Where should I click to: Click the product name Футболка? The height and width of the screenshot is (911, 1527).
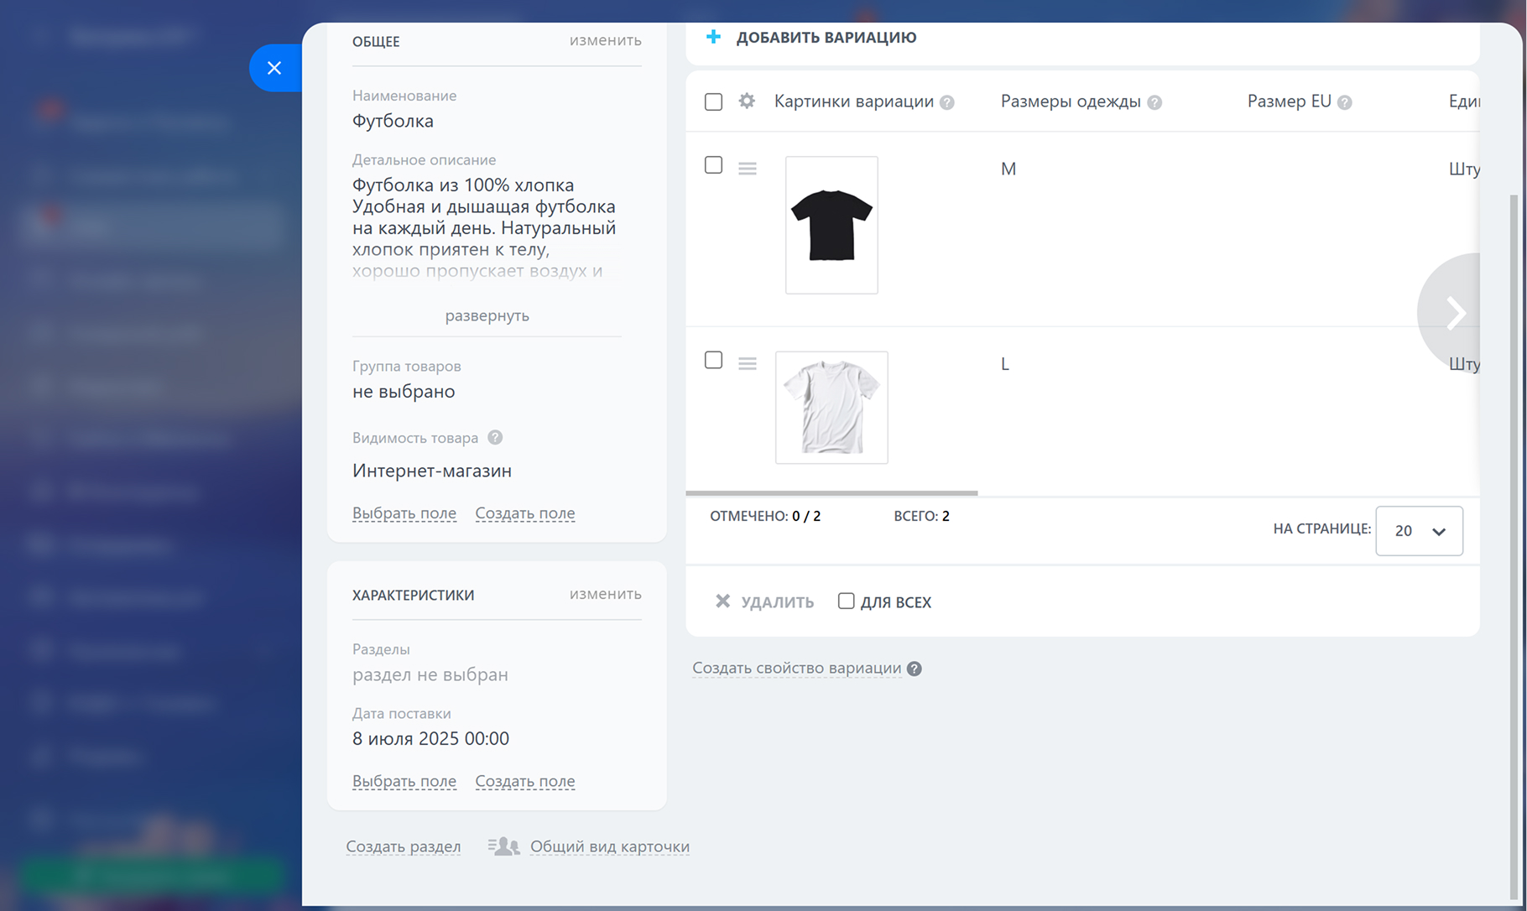pyautogui.click(x=393, y=121)
